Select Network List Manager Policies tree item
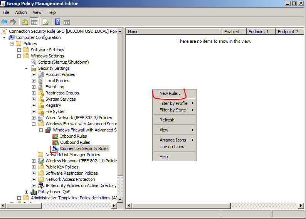Viewport: 306px width, 219px height. point(72,155)
